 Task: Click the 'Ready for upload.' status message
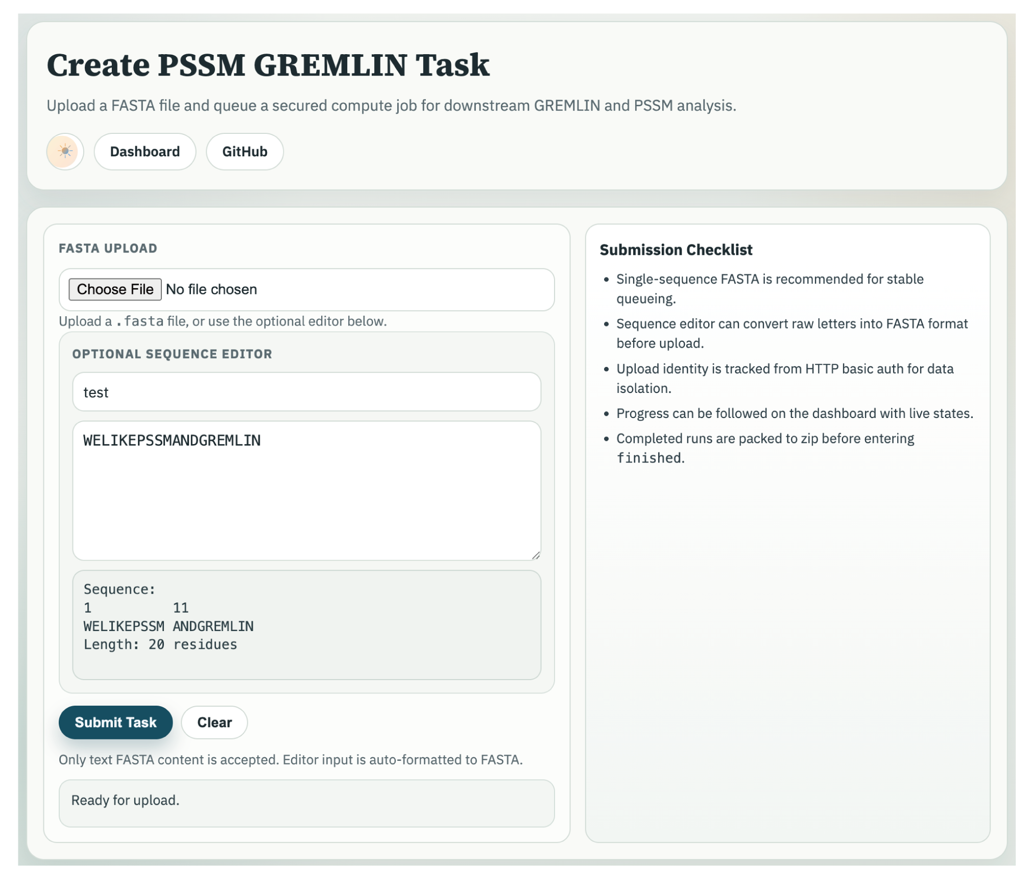pyautogui.click(x=125, y=800)
